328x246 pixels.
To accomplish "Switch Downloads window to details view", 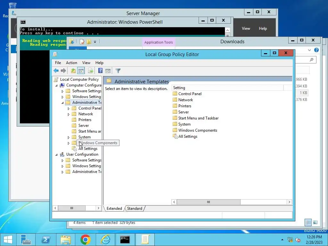I will (x=308, y=222).
